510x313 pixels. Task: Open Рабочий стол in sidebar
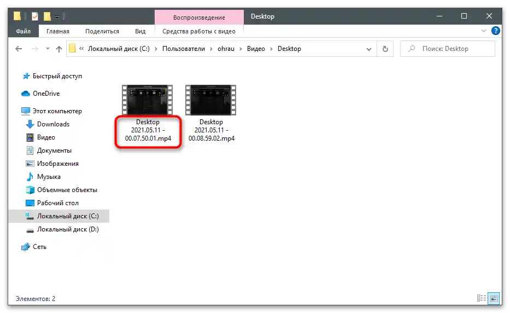(58, 203)
